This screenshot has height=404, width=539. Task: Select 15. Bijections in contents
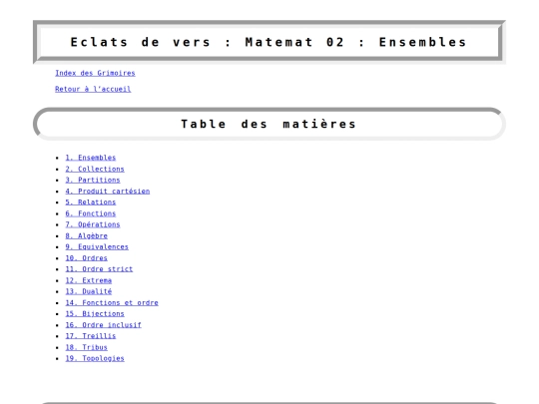[95, 314]
